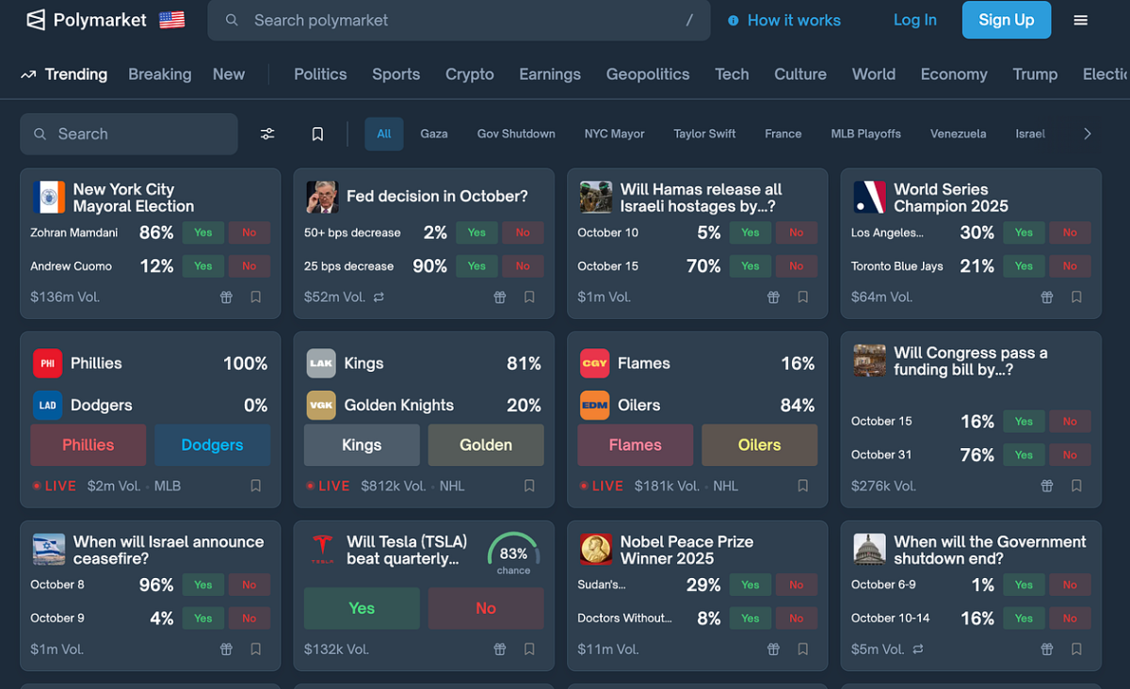Image resolution: width=1130 pixels, height=689 pixels.
Task: Click gift icon on World Series Champion card
Action: [1047, 296]
